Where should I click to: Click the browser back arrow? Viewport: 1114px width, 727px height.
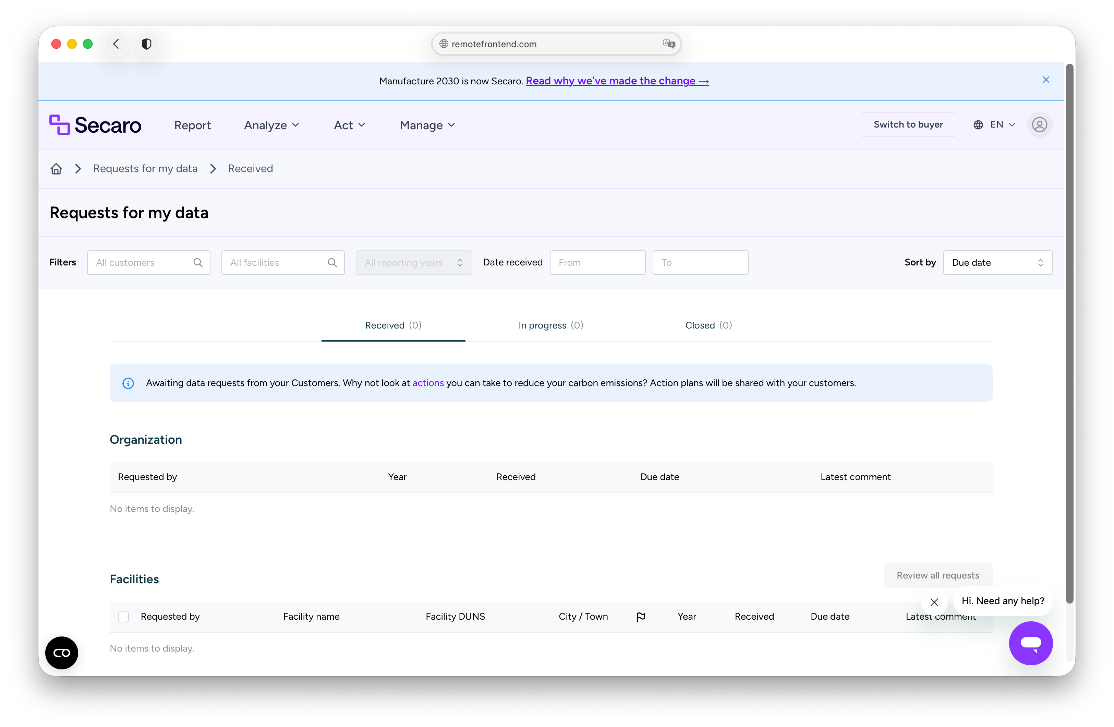117,44
